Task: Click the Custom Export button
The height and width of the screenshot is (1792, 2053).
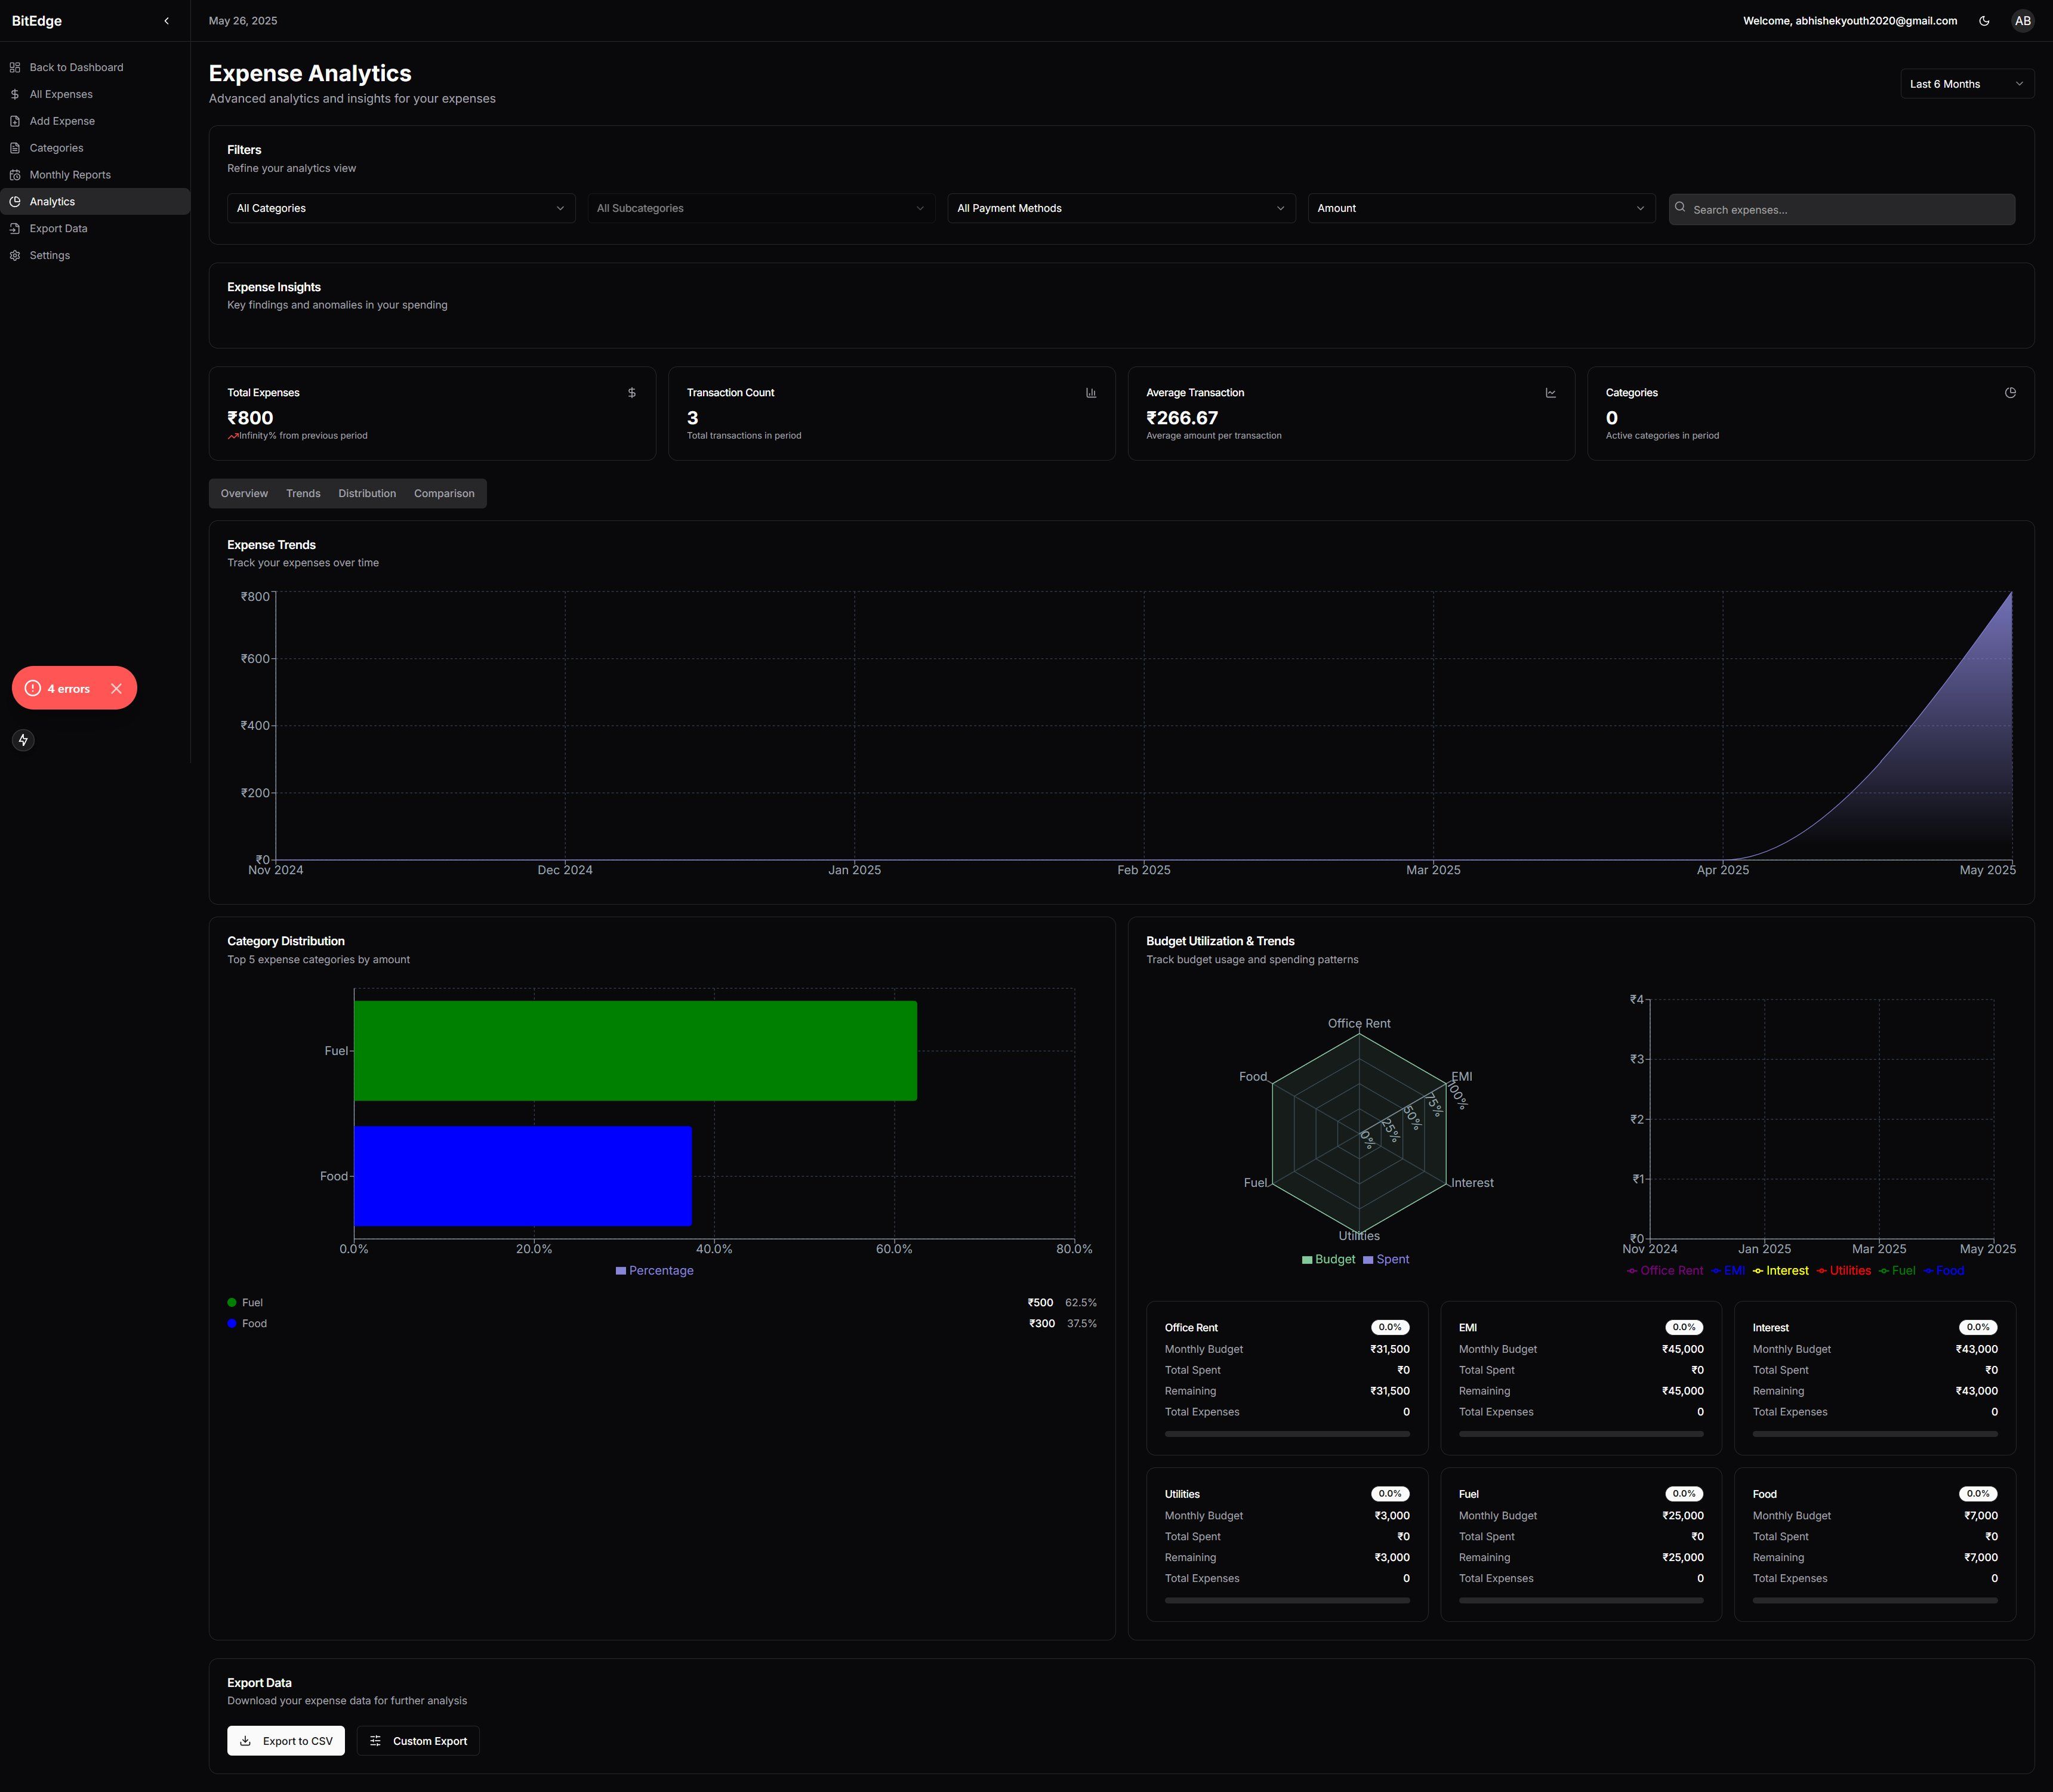Action: click(418, 1741)
